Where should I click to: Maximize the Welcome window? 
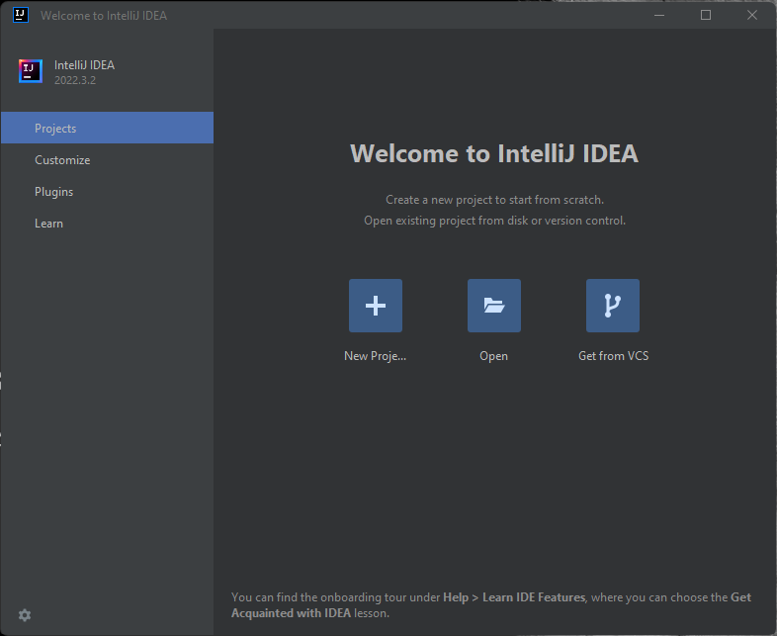pyautogui.click(x=706, y=15)
